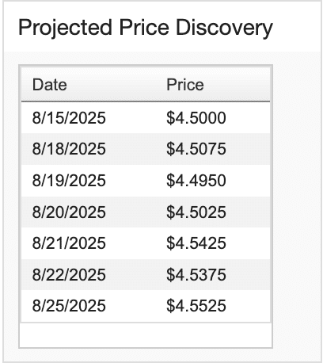Click the Projected Price Discovery title

tap(146, 29)
